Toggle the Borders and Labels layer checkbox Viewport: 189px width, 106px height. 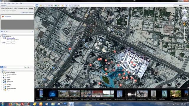4,74
